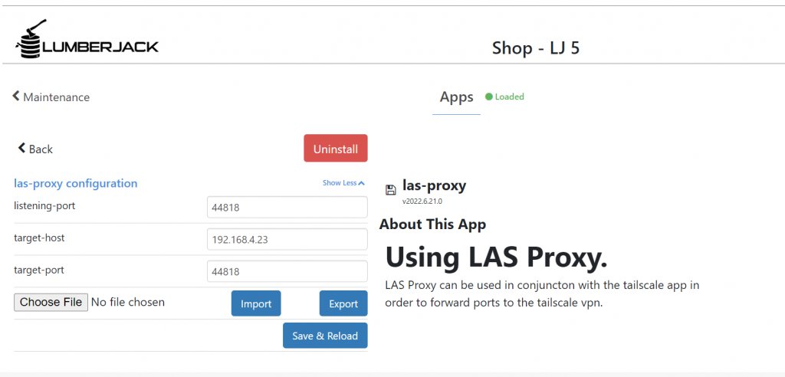Click the Back link
The height and width of the screenshot is (377, 785).
tap(35, 149)
